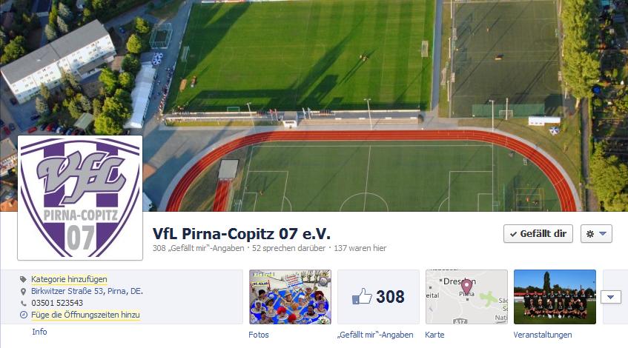Click the gear settings icon
Image resolution: width=628 pixels, height=348 pixels.
590,234
